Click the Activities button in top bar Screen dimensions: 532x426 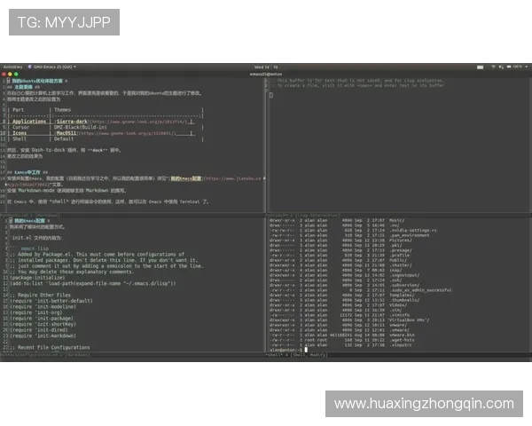pyautogui.click(x=12, y=66)
